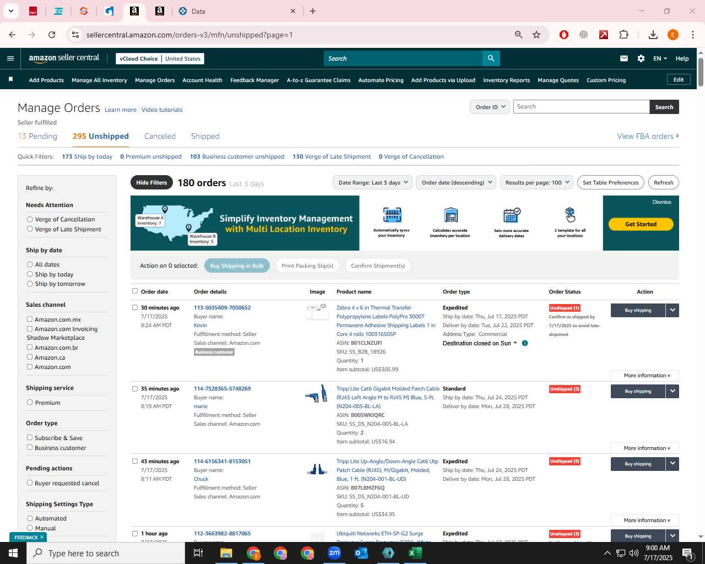
Task: Select order 113-5035409-7050652 checkbox
Action: (135, 307)
